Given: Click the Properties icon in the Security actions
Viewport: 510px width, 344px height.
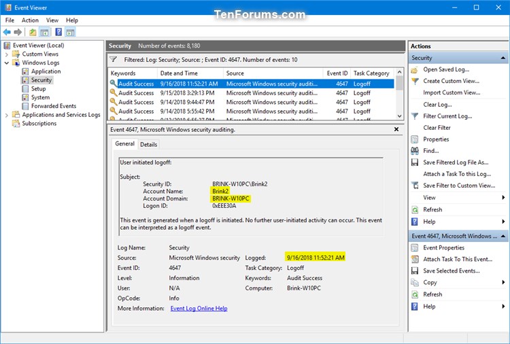Looking at the screenshot, I should [415, 139].
